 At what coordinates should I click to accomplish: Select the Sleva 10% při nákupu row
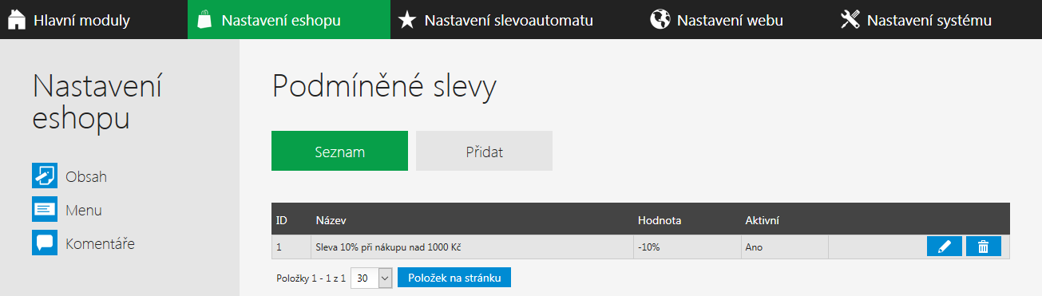(640, 247)
